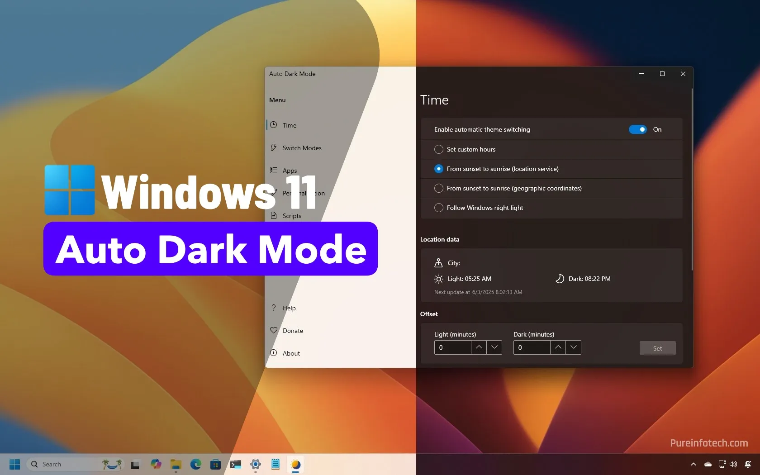
Task: Click the Light (minutes) offset field
Action: [453, 347]
